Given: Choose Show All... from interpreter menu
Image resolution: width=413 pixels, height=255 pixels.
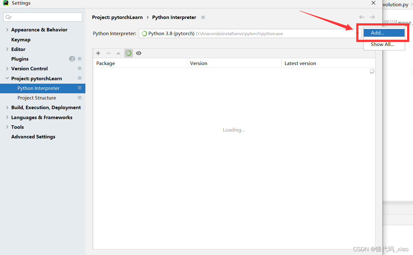Looking at the screenshot, I should coord(384,44).
